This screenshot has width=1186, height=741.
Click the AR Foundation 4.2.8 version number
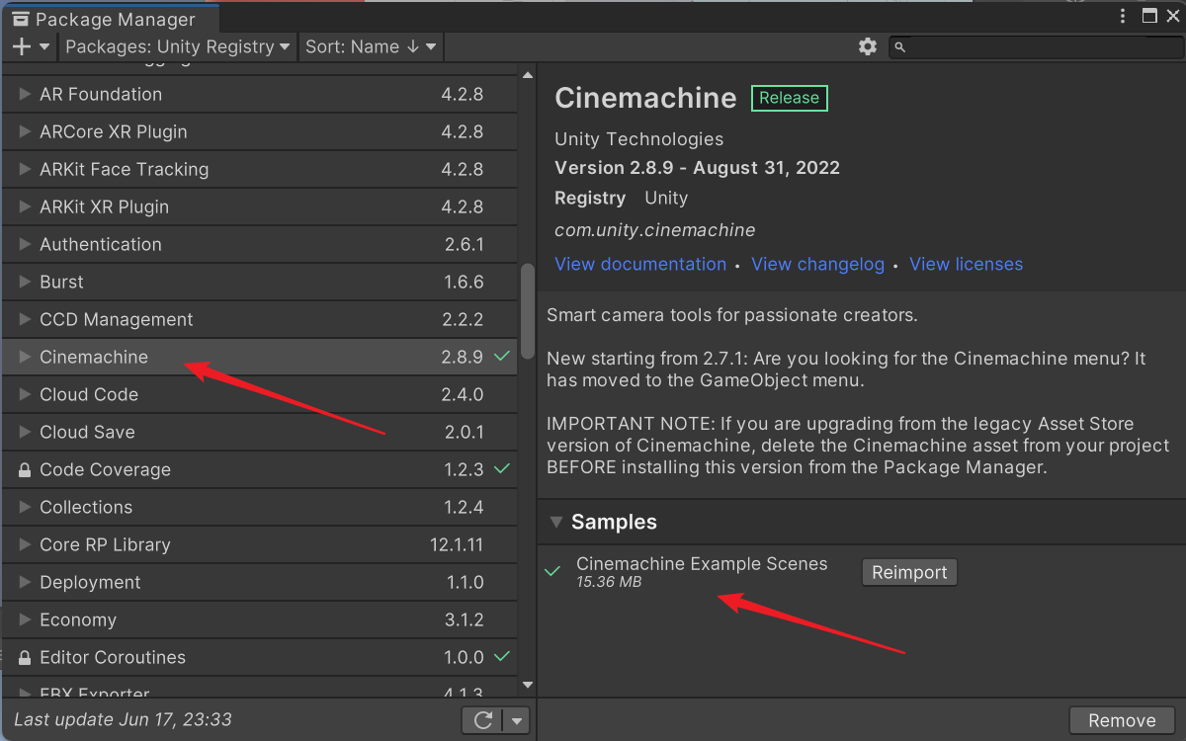462,95
